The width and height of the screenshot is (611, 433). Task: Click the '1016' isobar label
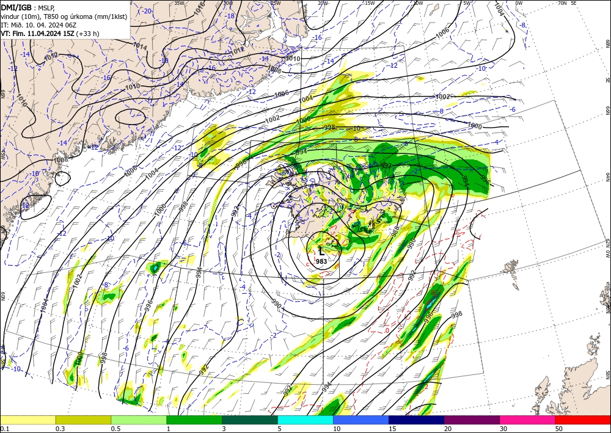tap(199, 9)
